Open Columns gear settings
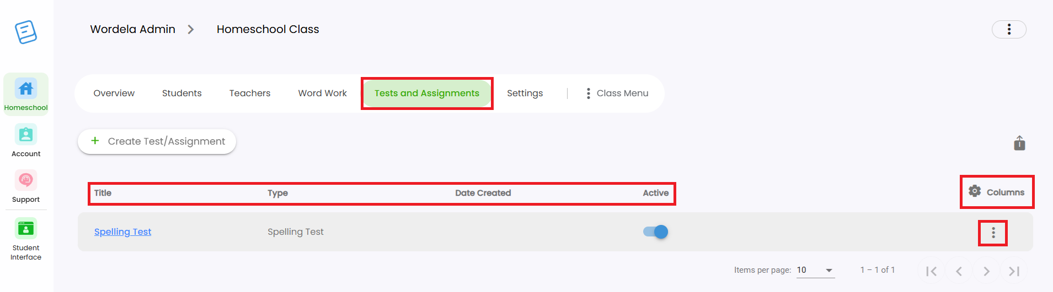Viewport: 1053px width, 292px height. [x=997, y=192]
